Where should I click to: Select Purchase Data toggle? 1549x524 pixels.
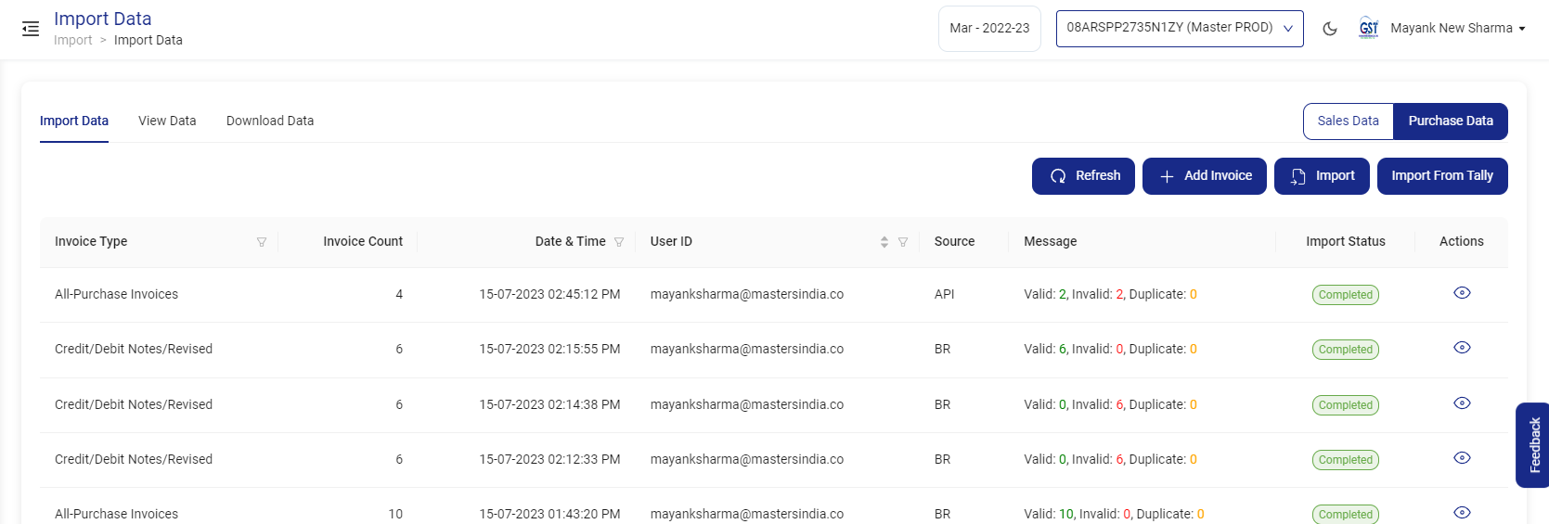coord(1450,121)
